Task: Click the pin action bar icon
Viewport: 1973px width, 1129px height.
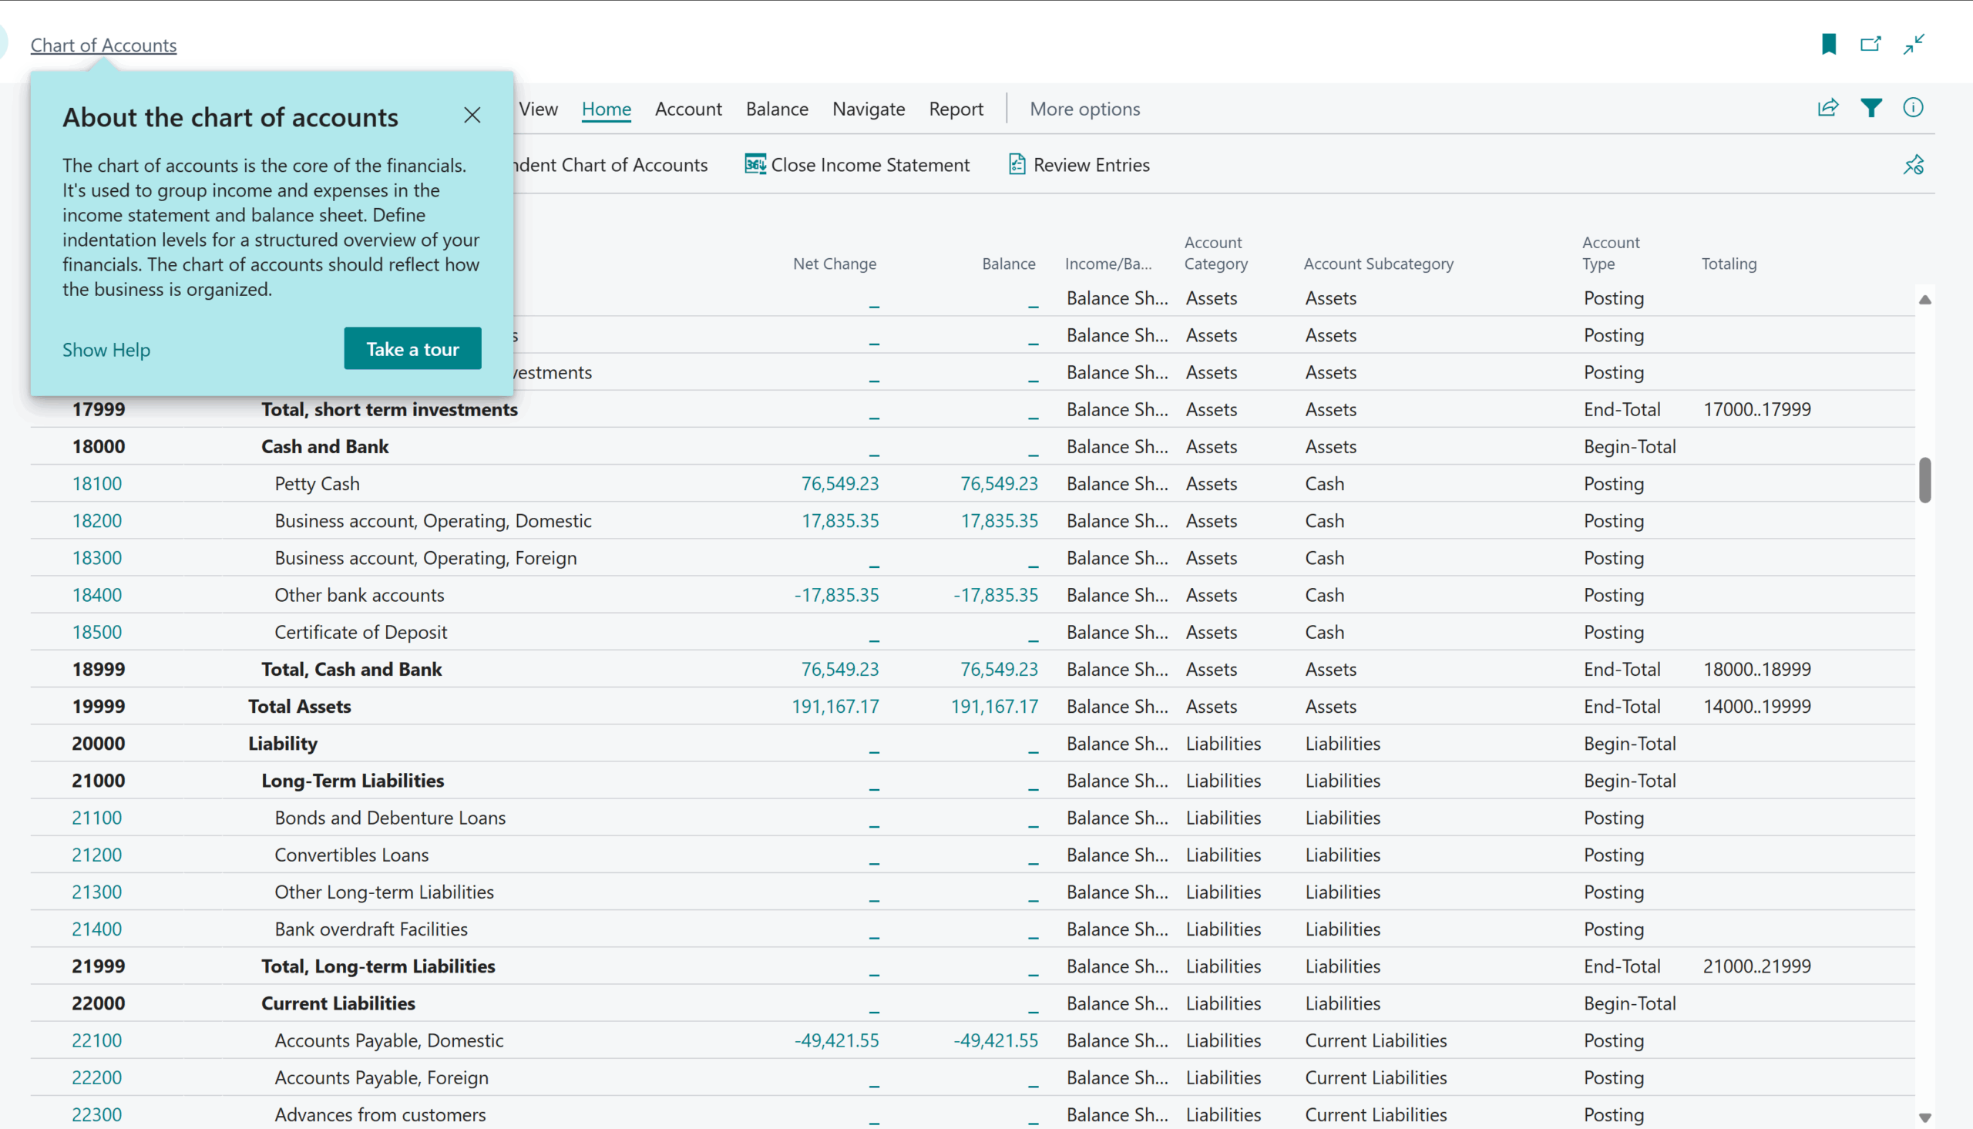Action: pos(1914,164)
